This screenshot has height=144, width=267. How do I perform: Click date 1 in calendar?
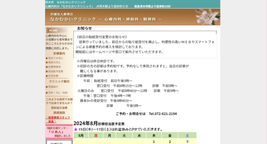coord(154,141)
